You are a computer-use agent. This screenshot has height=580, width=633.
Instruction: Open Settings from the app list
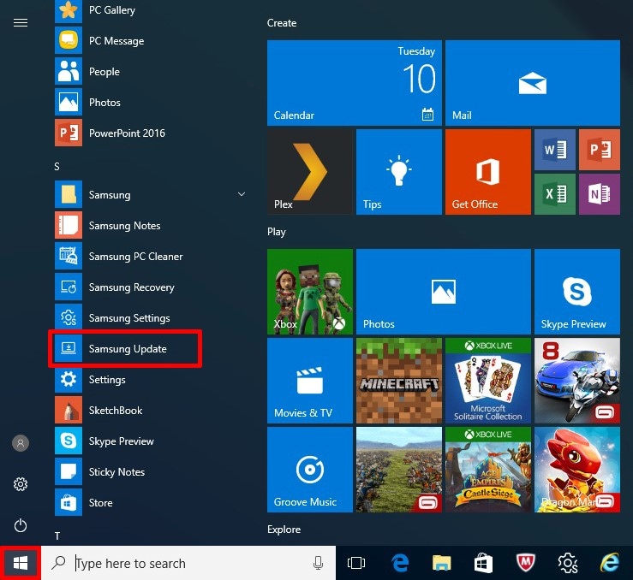point(151,379)
